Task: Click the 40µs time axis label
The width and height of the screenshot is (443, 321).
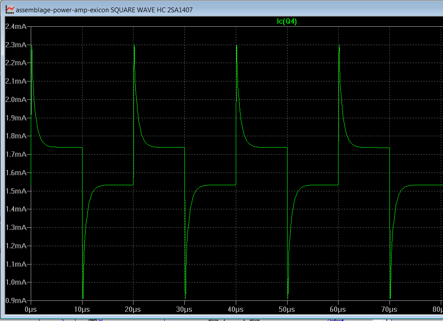Action: [x=236, y=310]
